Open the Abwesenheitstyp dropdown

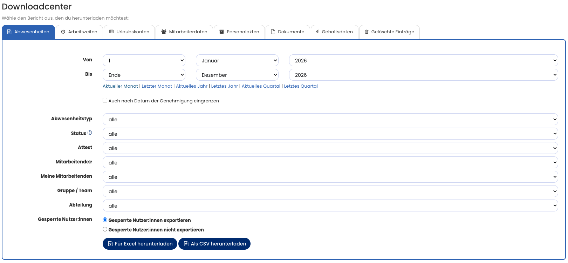point(330,119)
